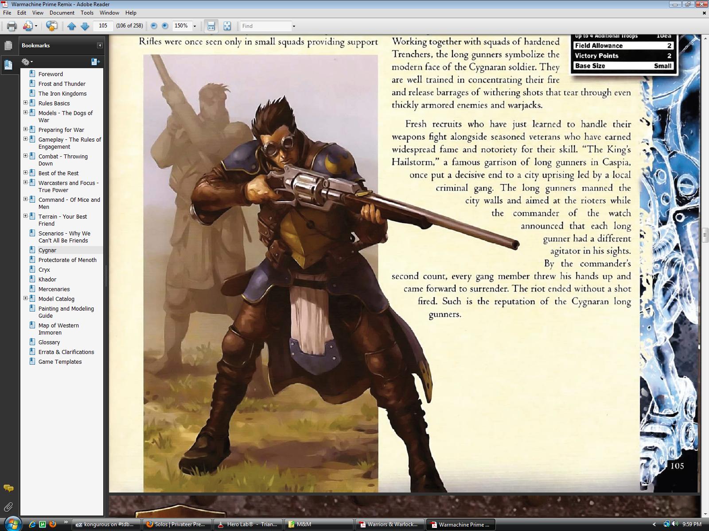Open the collaborate share icon
This screenshot has height=531, width=709.
27,26
